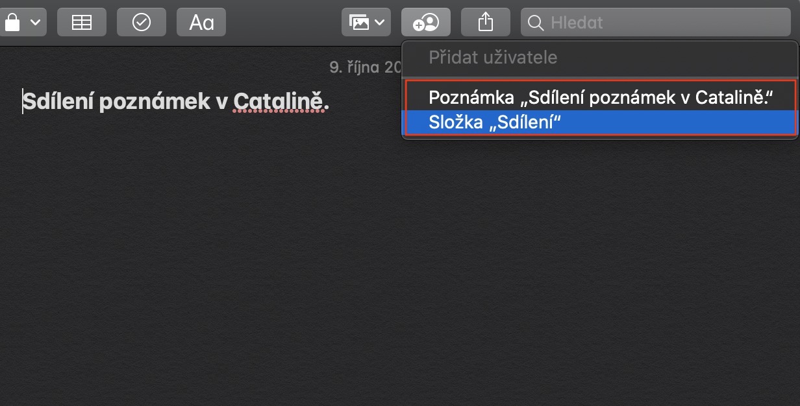Click the lock note icon

(x=13, y=22)
